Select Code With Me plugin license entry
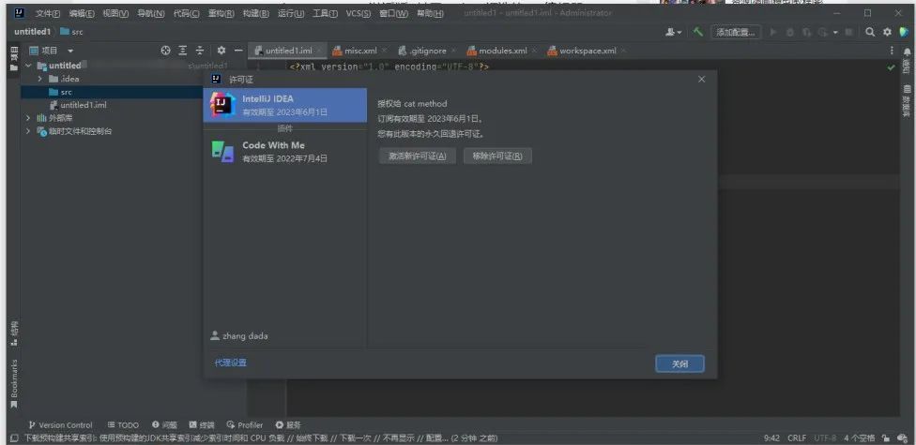 pos(284,152)
